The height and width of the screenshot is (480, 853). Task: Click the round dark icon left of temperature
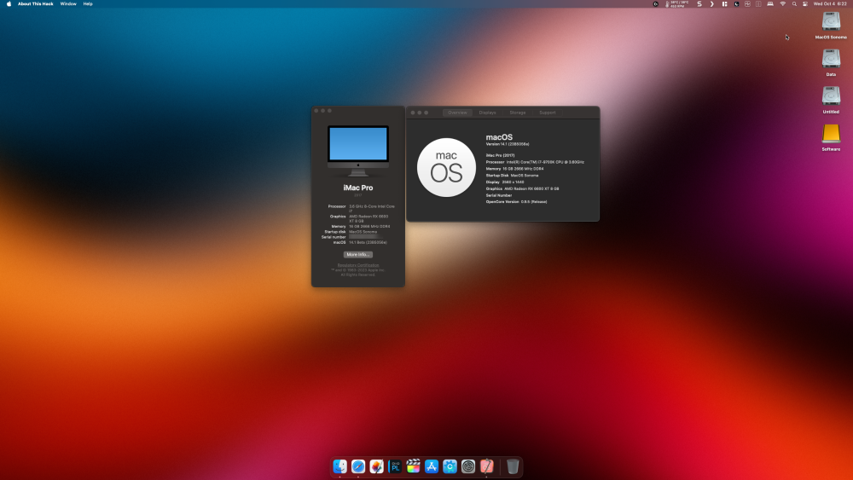(x=655, y=3)
